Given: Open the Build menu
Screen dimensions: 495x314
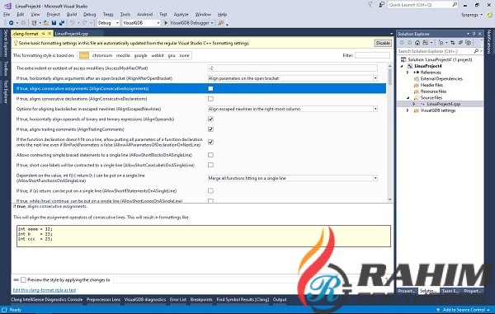Looking at the screenshot, I should click(72, 14).
